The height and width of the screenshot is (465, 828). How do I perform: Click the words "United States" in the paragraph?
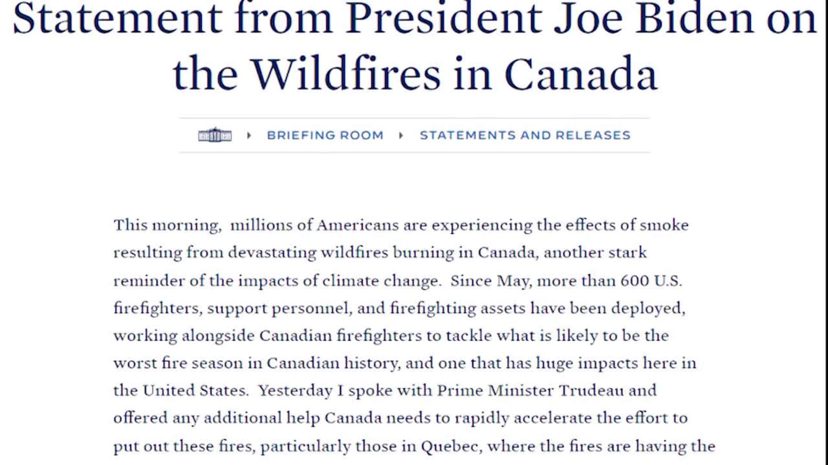tap(194, 391)
